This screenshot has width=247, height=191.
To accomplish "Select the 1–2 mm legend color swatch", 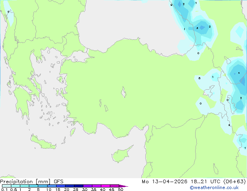I will (x=25, y=186).
